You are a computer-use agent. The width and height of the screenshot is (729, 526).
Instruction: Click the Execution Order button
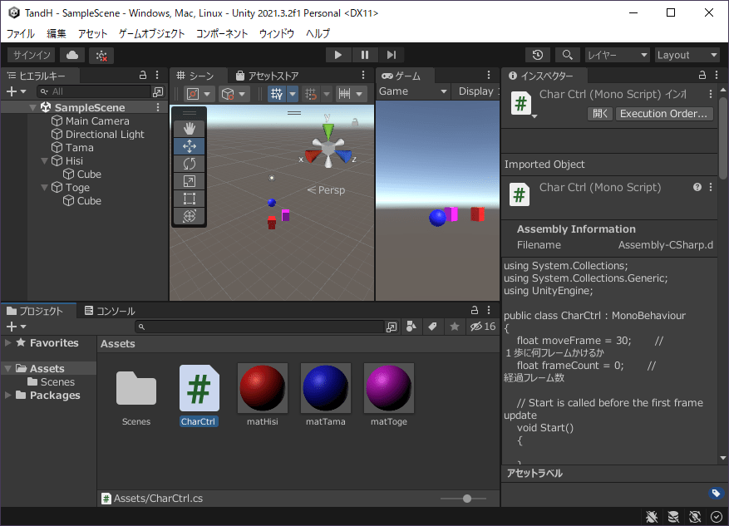[664, 114]
